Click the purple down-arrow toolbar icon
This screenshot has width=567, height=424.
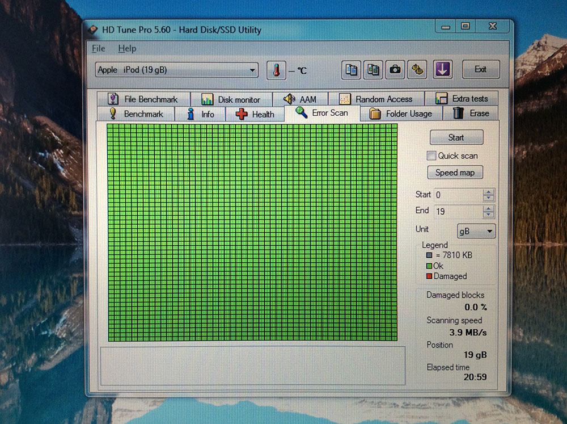442,70
